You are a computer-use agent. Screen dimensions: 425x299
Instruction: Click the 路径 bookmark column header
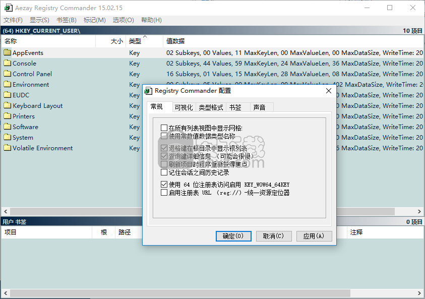click(x=129, y=232)
